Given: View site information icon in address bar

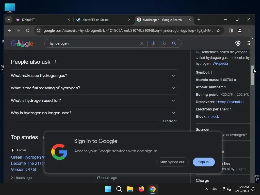Looking at the screenshot, I should coord(39,30).
